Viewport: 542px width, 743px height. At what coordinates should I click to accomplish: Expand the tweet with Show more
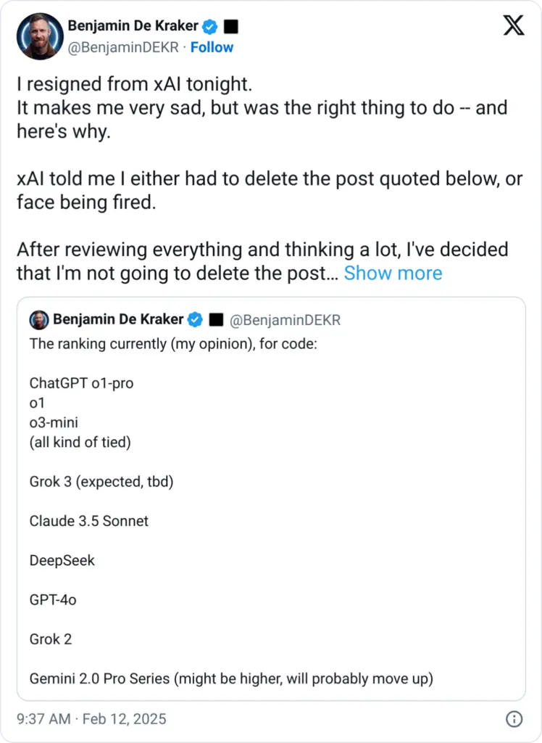(x=393, y=274)
